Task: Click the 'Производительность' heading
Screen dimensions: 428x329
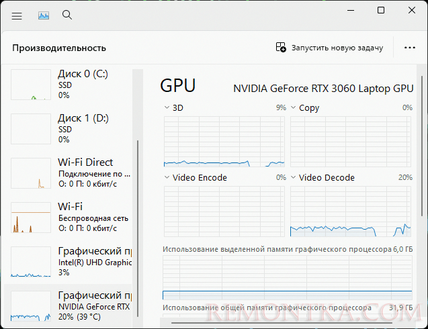Action: 59,48
